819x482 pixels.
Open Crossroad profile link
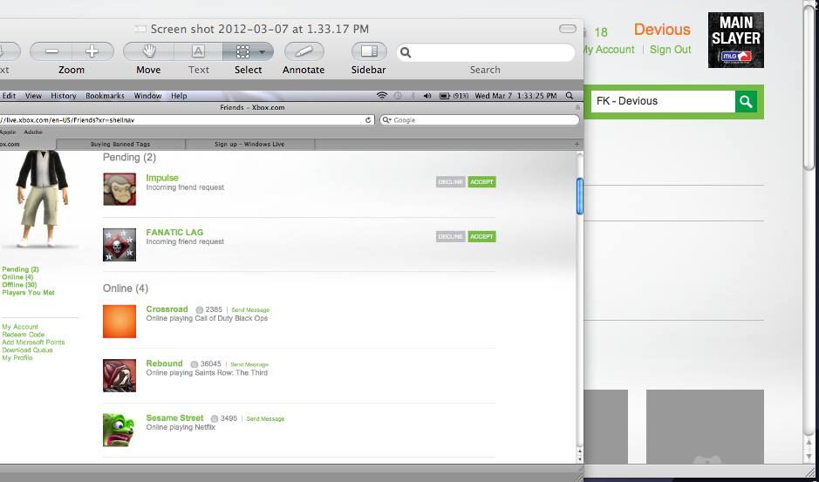tap(167, 309)
